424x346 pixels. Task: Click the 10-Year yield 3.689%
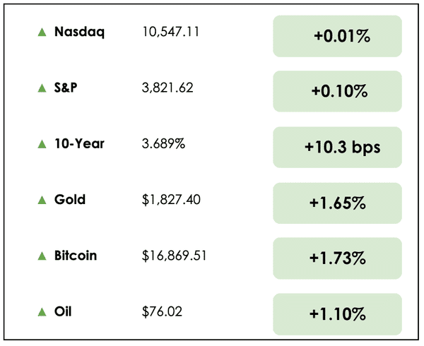point(163,144)
